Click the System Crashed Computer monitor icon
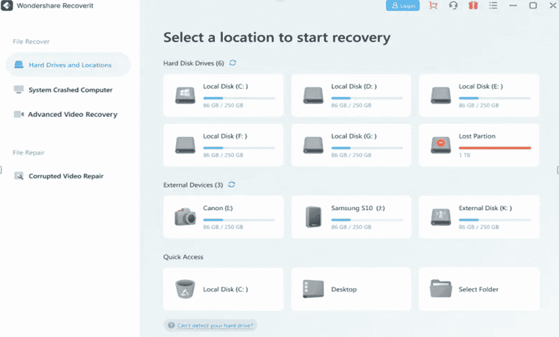The height and width of the screenshot is (337, 559). (19, 90)
